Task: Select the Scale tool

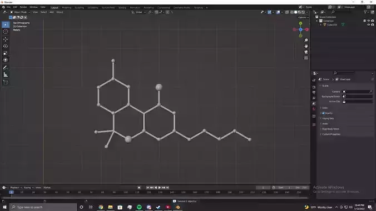Action: (6, 53)
